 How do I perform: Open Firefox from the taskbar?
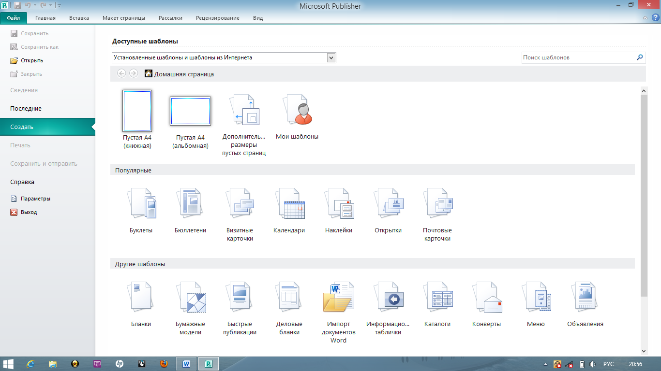click(x=164, y=363)
